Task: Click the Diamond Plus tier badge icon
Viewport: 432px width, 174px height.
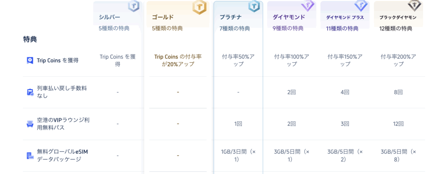Action: pyautogui.click(x=361, y=5)
